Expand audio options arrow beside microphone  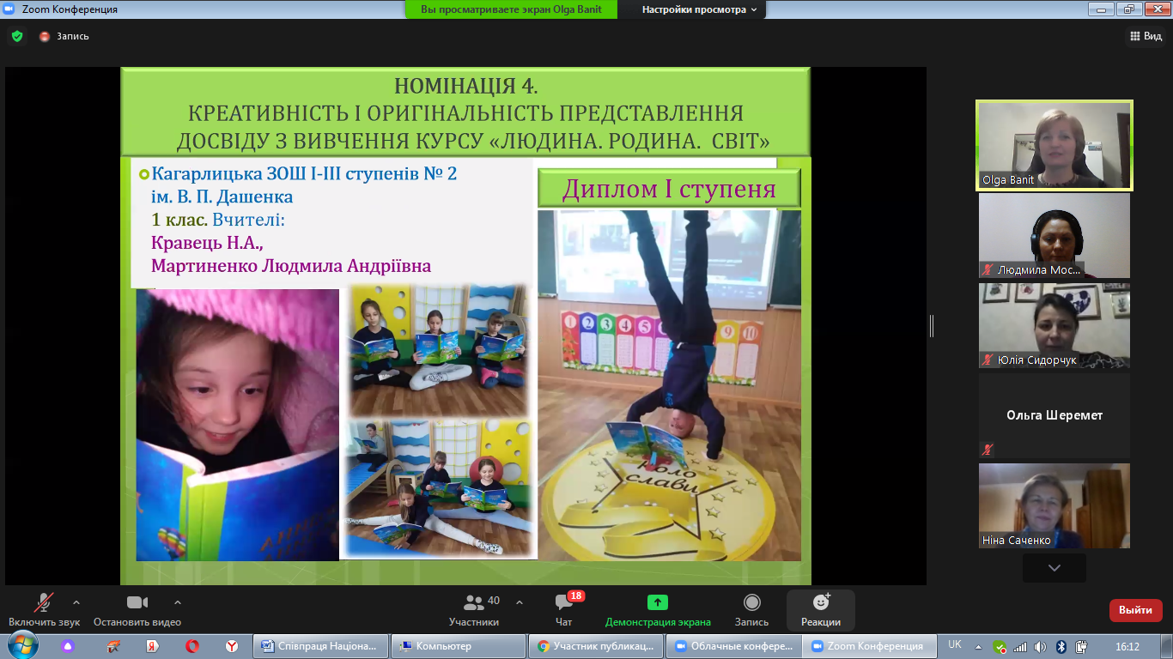[x=76, y=602]
